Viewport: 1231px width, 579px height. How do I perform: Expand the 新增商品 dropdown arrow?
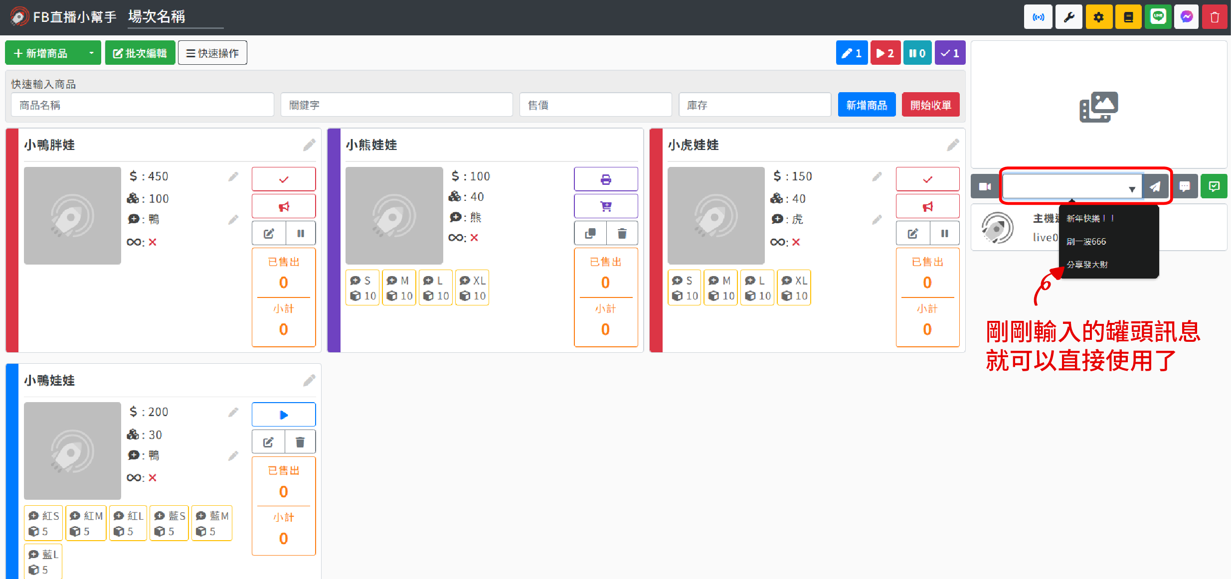click(91, 53)
